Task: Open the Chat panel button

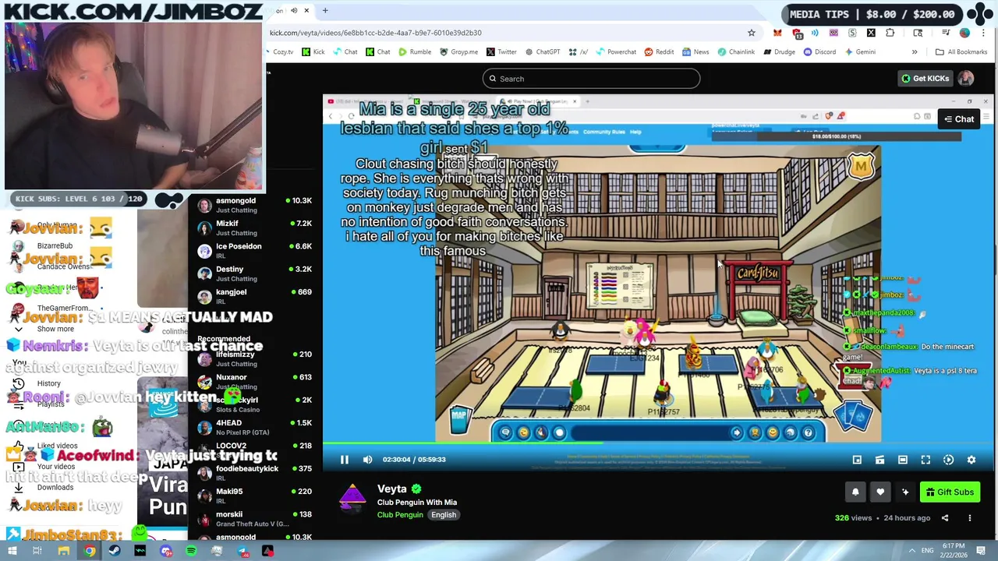Action: click(x=958, y=119)
